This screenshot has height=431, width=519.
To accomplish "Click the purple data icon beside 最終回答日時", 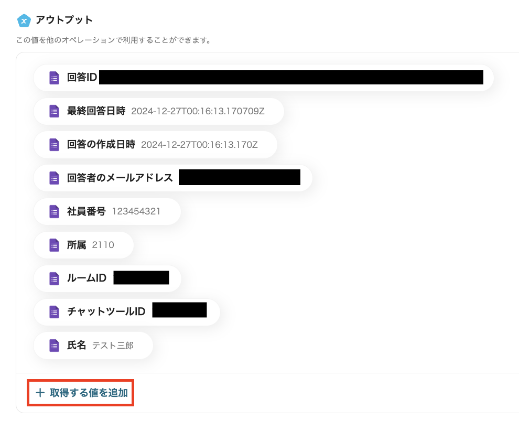I will click(53, 111).
